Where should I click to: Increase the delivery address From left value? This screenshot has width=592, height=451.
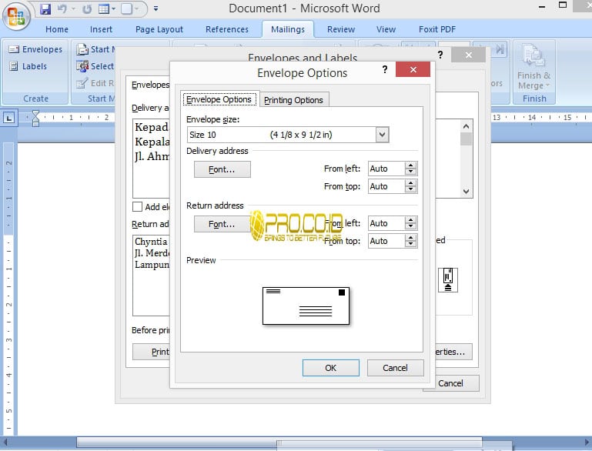point(410,165)
